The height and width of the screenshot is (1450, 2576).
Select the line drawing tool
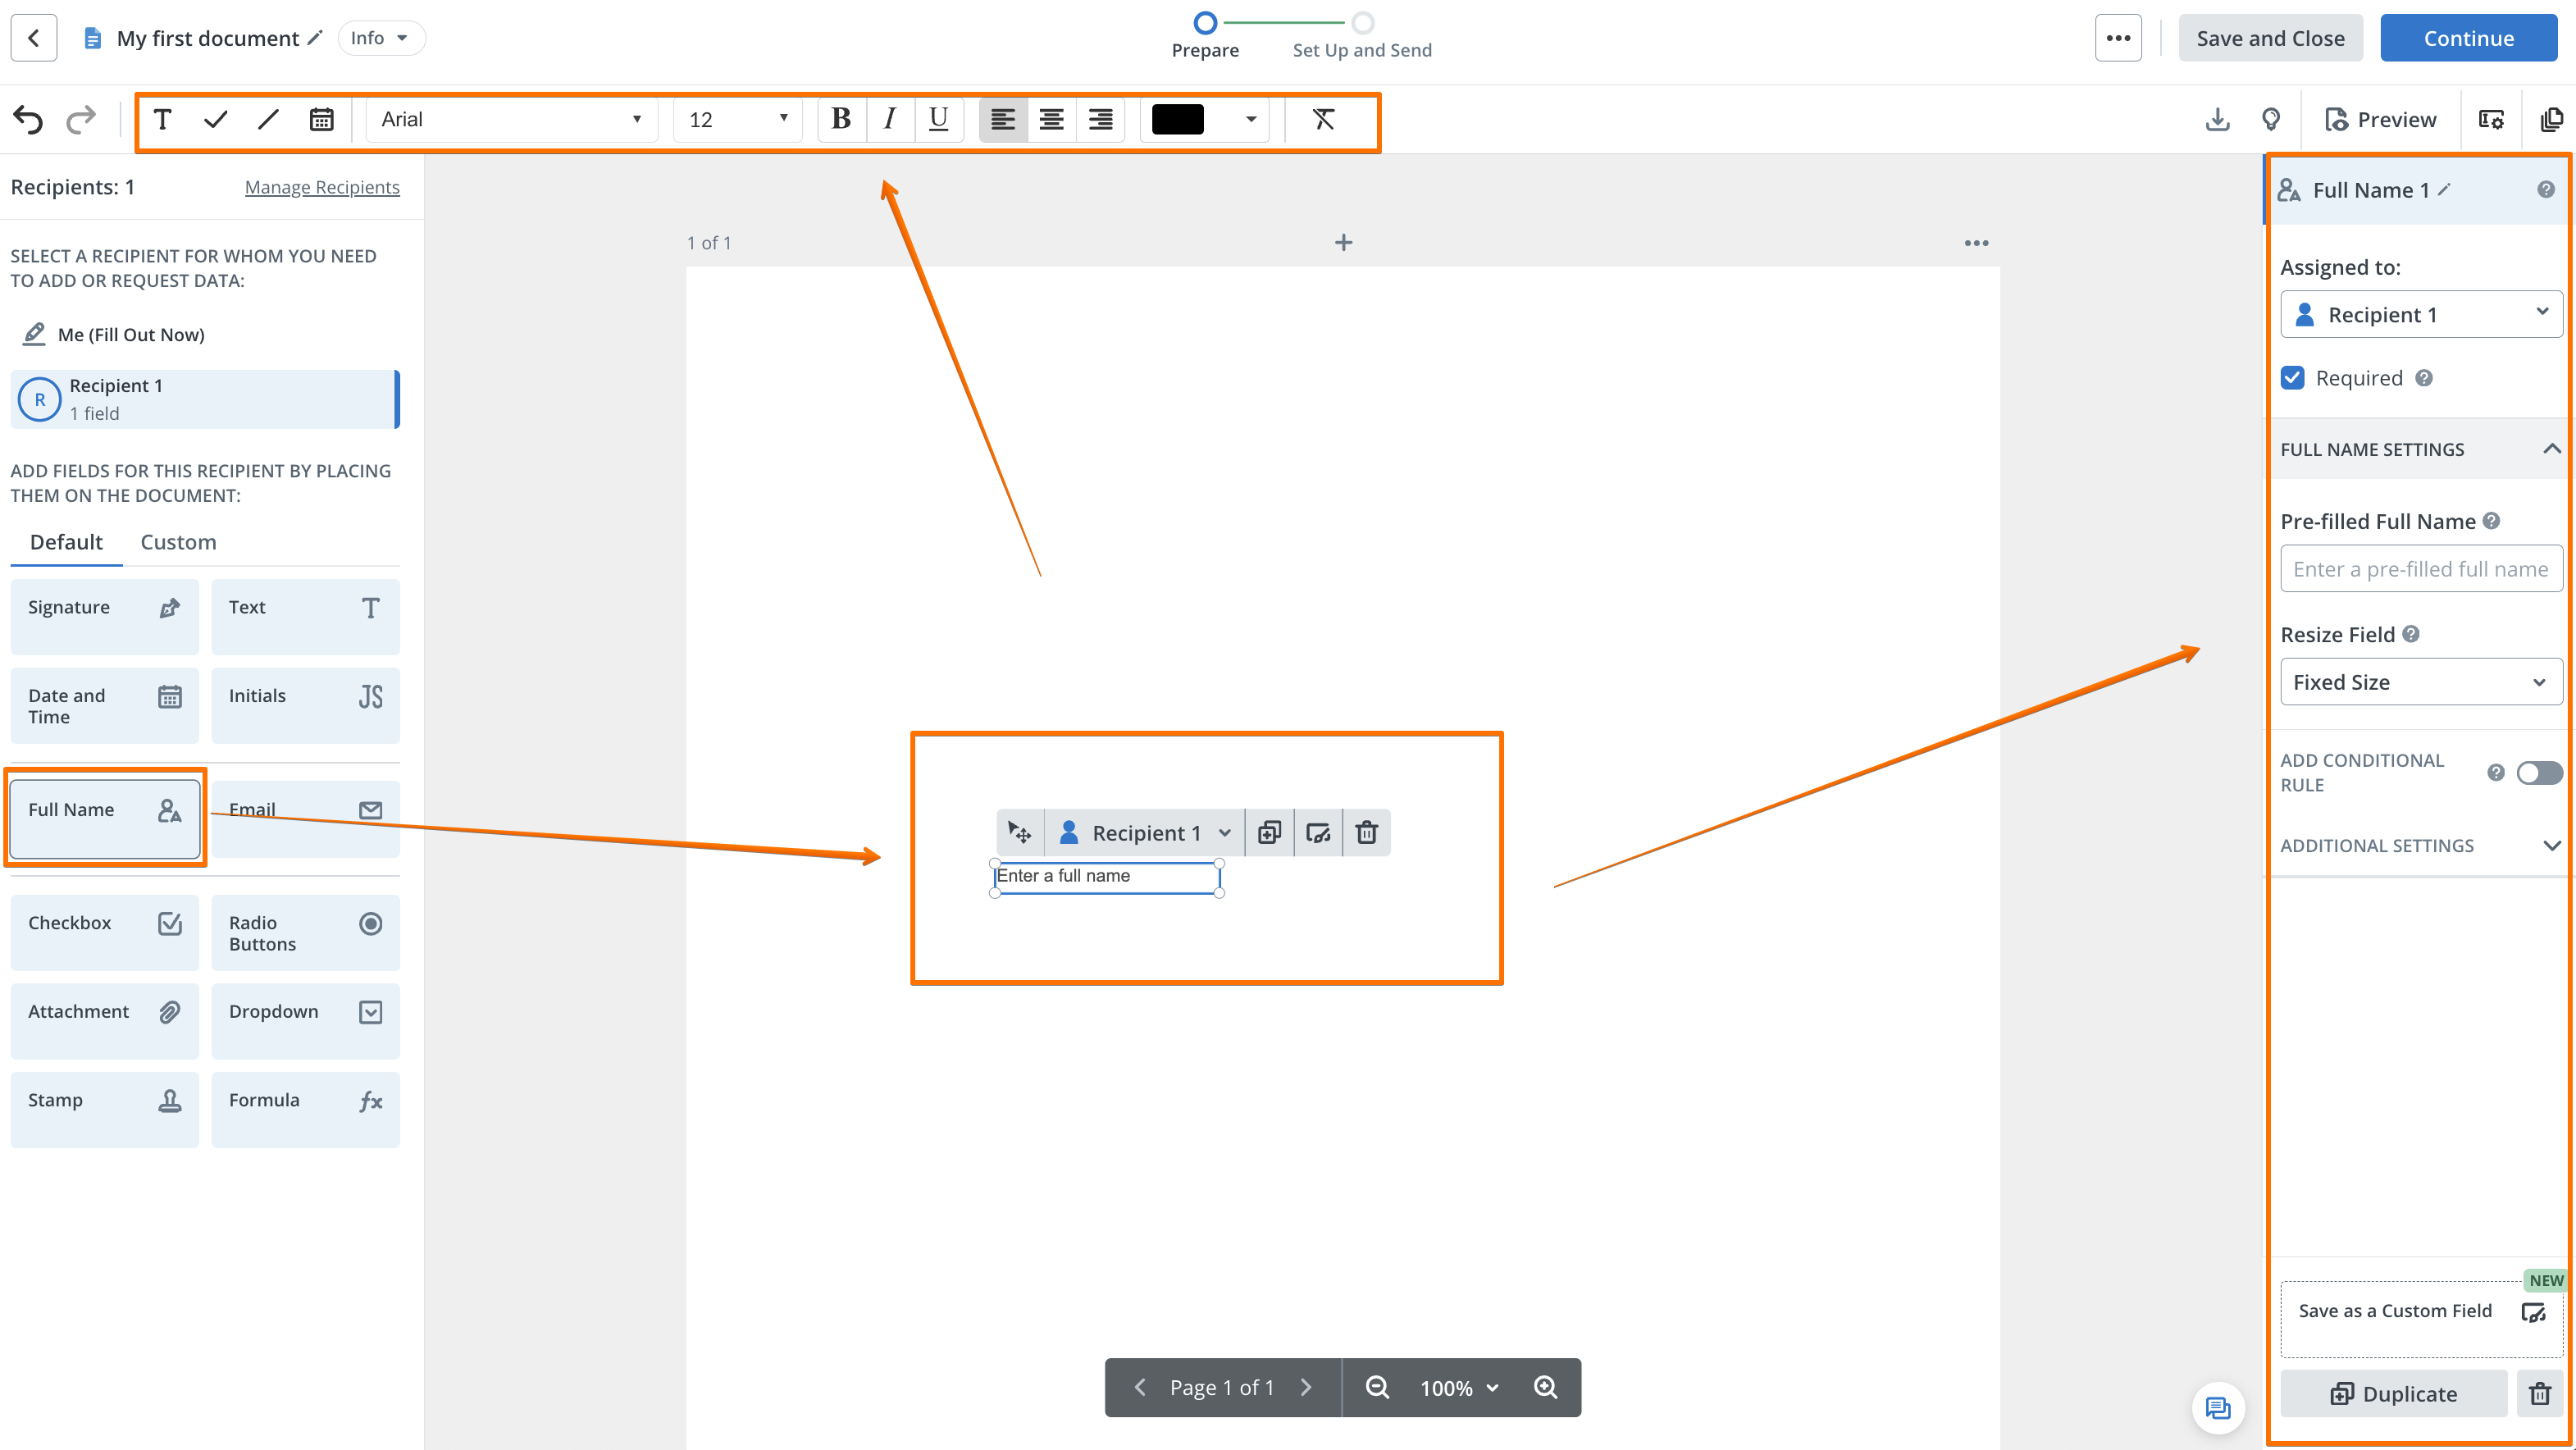268,120
